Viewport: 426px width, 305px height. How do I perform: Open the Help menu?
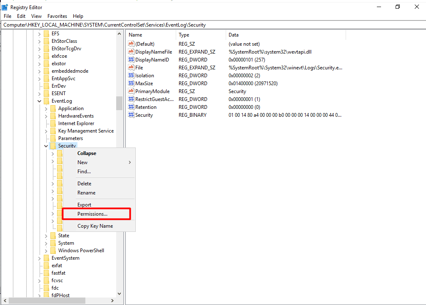78,16
